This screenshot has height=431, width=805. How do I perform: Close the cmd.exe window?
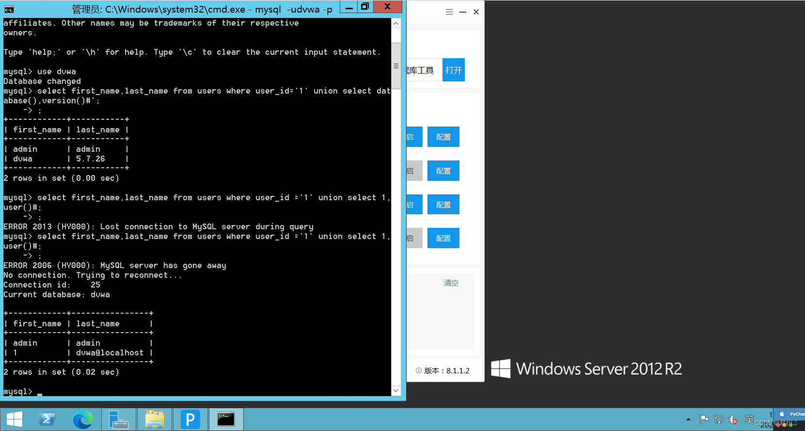coord(387,7)
